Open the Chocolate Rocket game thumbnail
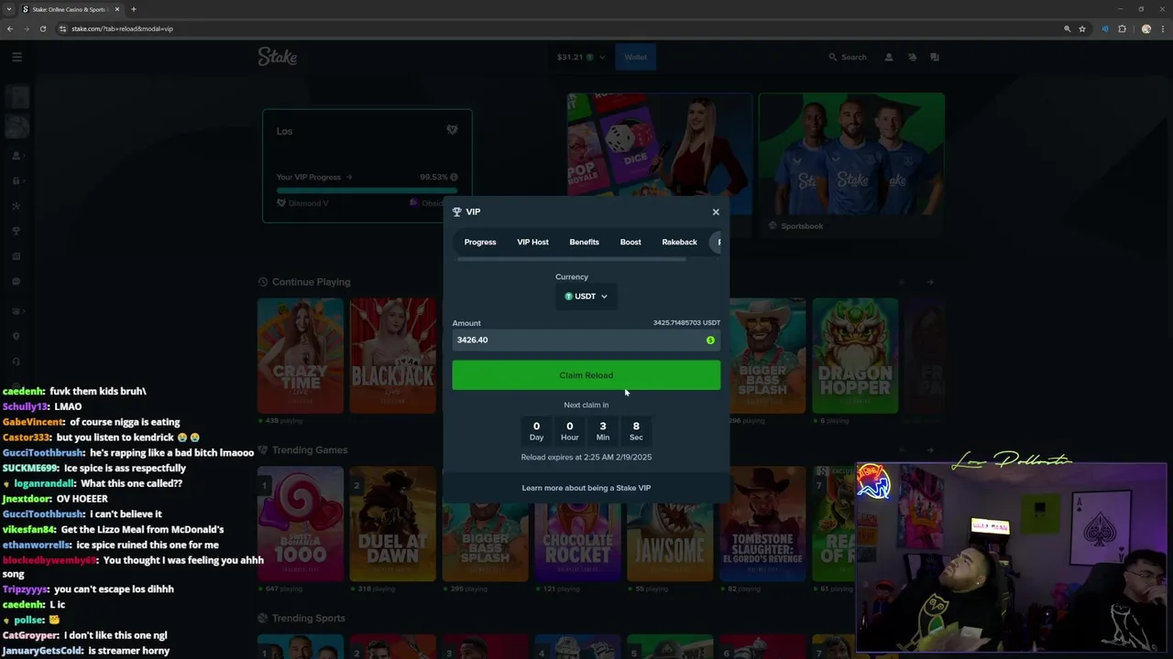Viewport: 1173px width, 659px height. tap(577, 540)
